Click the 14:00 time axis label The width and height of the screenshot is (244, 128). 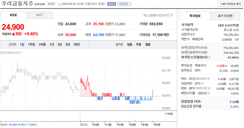(x=145, y=125)
